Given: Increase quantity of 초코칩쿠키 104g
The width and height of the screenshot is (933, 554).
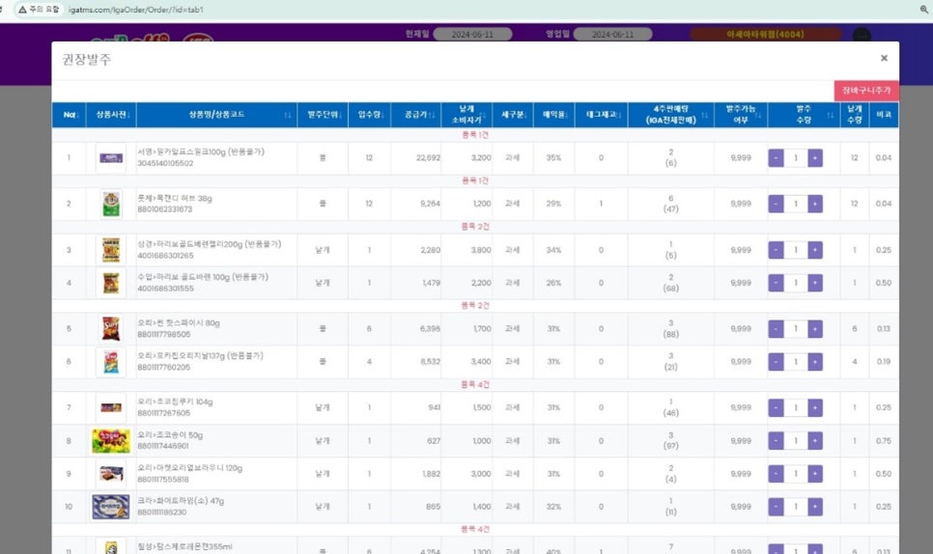Looking at the screenshot, I should point(814,407).
